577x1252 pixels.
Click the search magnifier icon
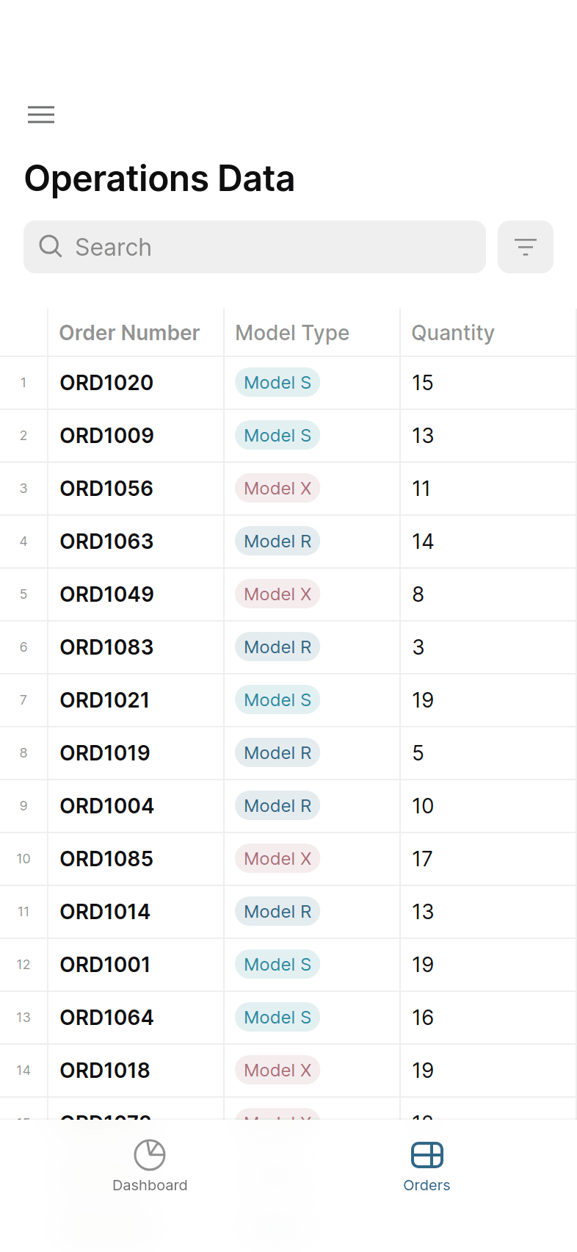click(x=51, y=247)
